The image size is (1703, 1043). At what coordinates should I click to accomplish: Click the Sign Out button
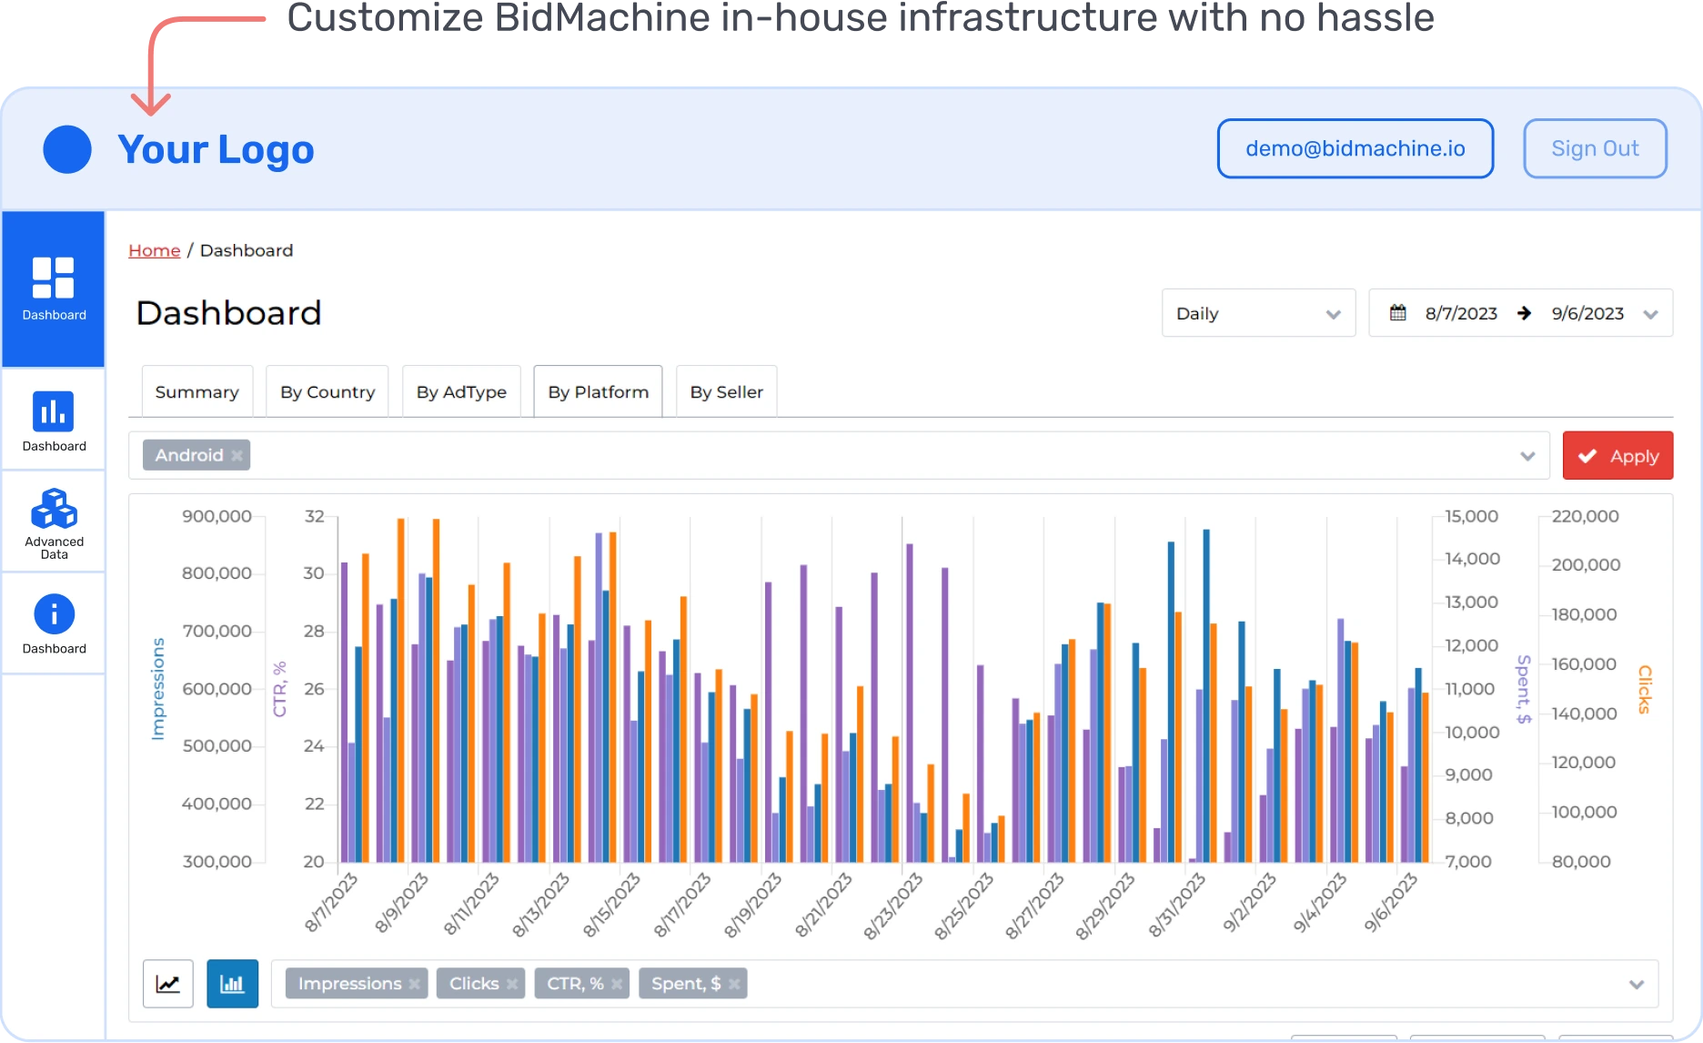[1594, 147]
